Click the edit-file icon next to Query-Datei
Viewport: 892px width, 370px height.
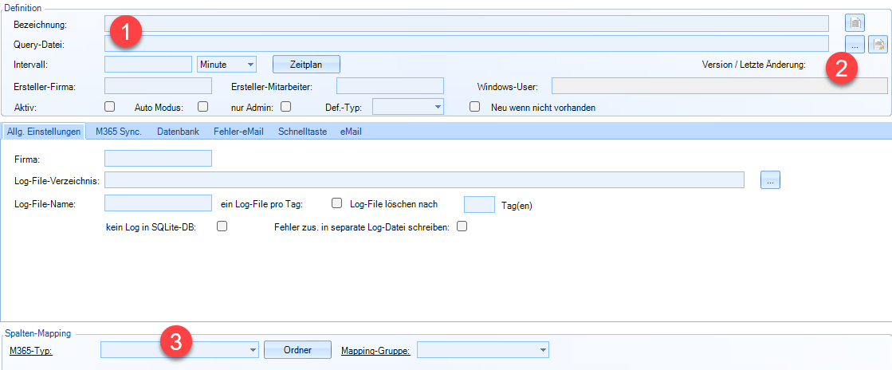click(x=878, y=44)
